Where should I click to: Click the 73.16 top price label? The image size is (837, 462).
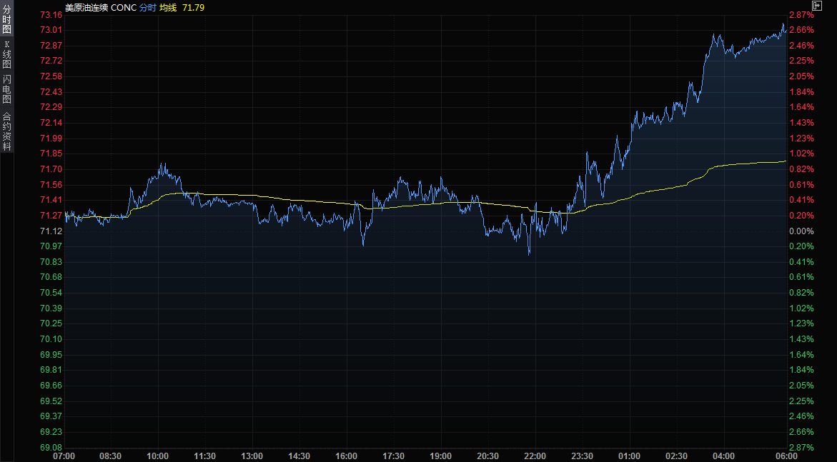[x=51, y=15]
